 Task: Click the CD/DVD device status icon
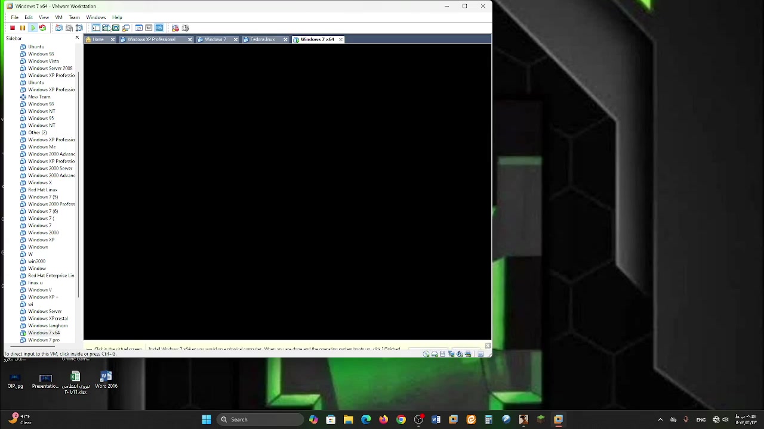pyautogui.click(x=426, y=354)
